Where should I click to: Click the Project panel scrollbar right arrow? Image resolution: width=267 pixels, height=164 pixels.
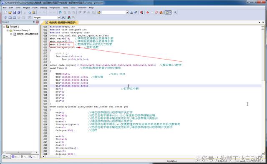pyautogui.click(x=36, y=152)
